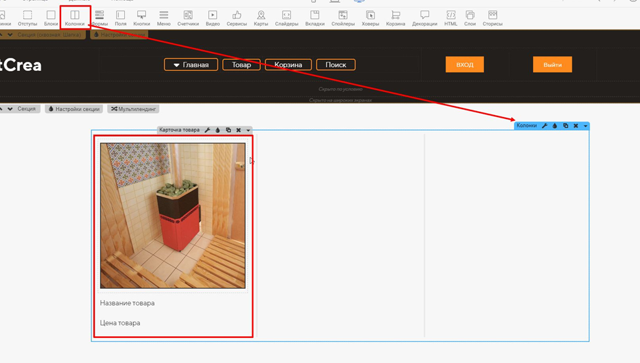
Task: Delete the Колонки widget with X
Action: tap(576, 126)
